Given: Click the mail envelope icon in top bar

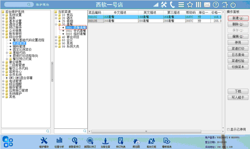Looking at the screenshot, I should (x=207, y=5).
